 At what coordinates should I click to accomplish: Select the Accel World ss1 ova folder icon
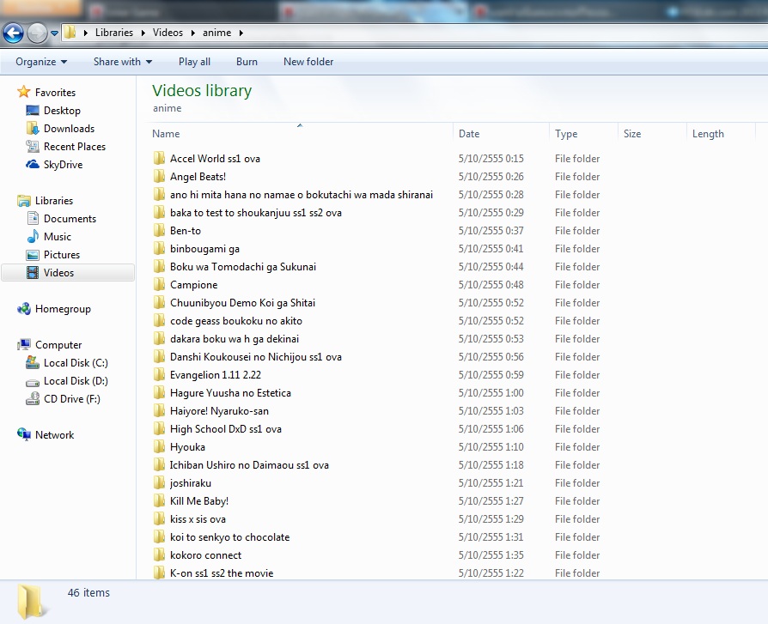[x=159, y=158]
